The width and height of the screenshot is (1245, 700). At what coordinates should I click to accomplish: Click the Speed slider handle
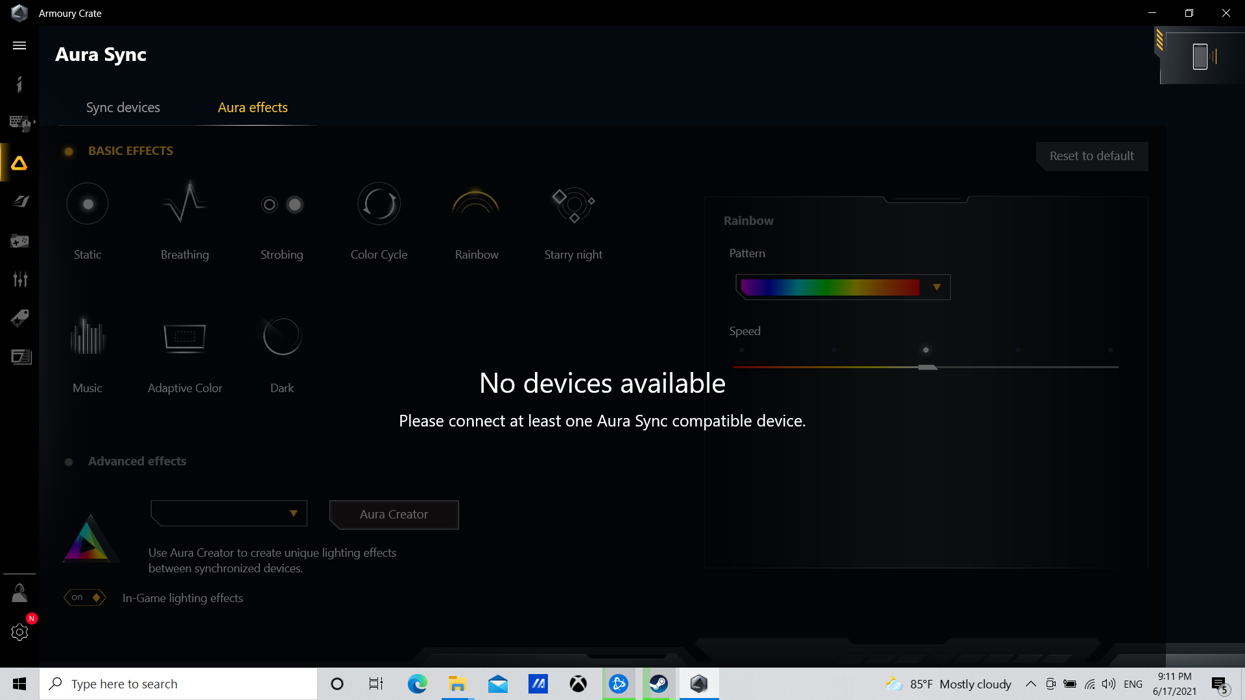pyautogui.click(x=927, y=367)
